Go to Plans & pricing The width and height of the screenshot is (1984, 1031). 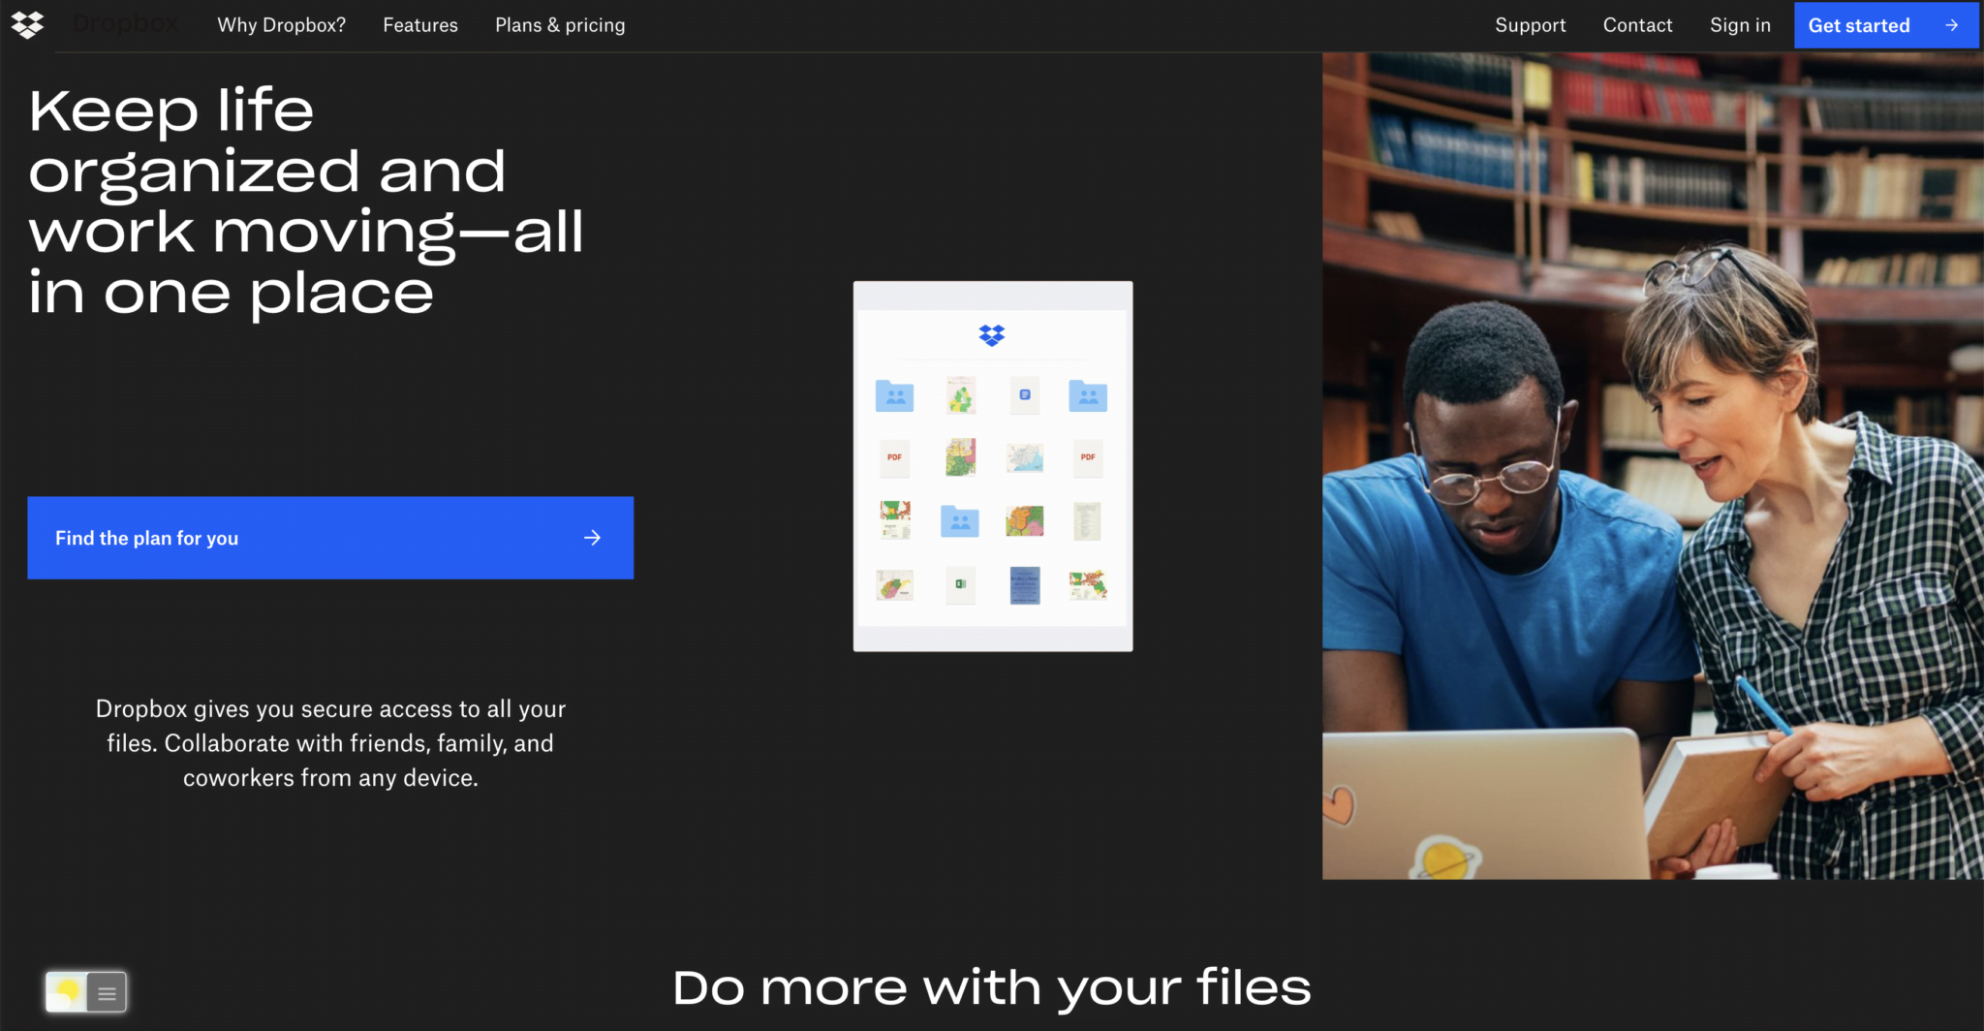tap(560, 25)
